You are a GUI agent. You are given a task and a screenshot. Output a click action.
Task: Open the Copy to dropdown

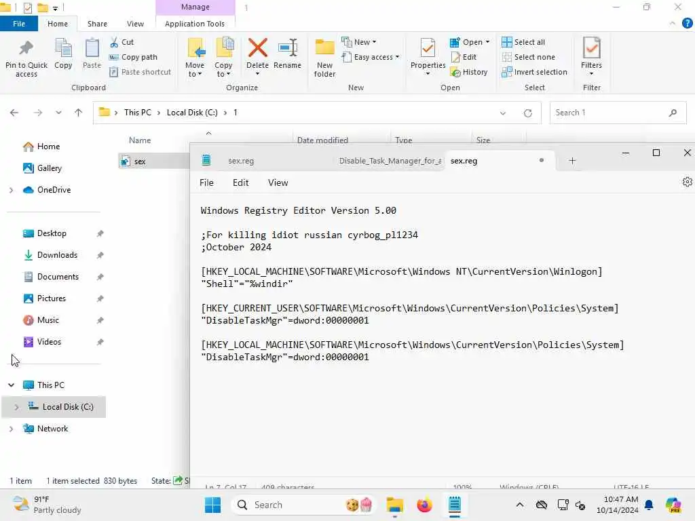click(223, 58)
